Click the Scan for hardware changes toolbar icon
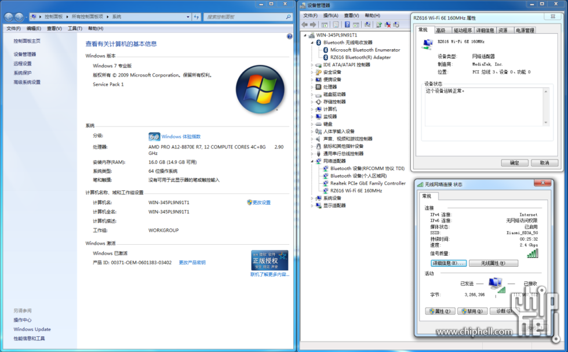 [367, 25]
